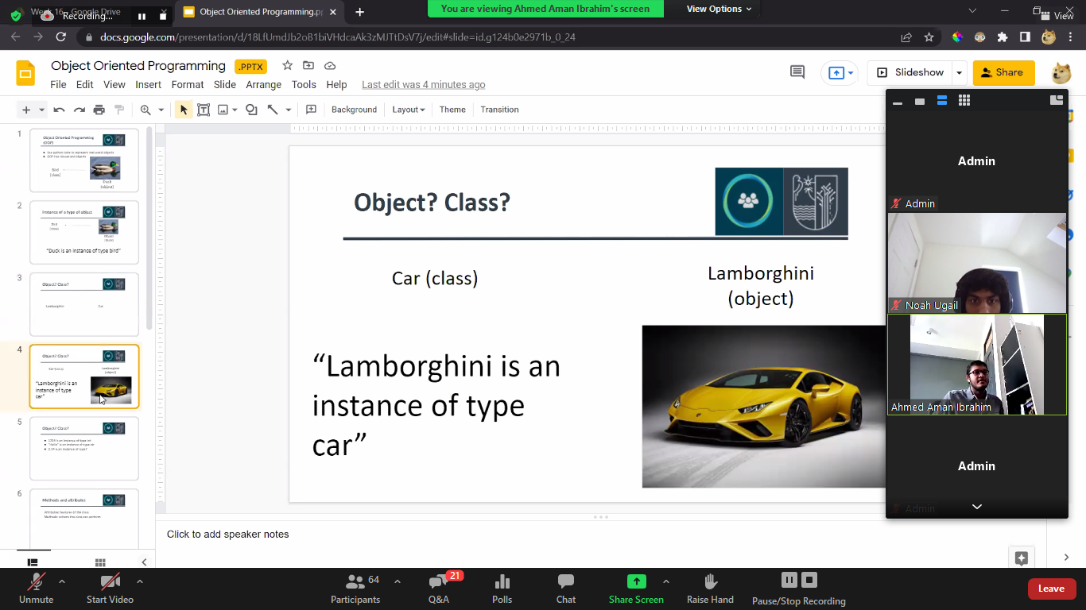The height and width of the screenshot is (610, 1086).
Task: Open the Arrange menu
Action: 263,85
